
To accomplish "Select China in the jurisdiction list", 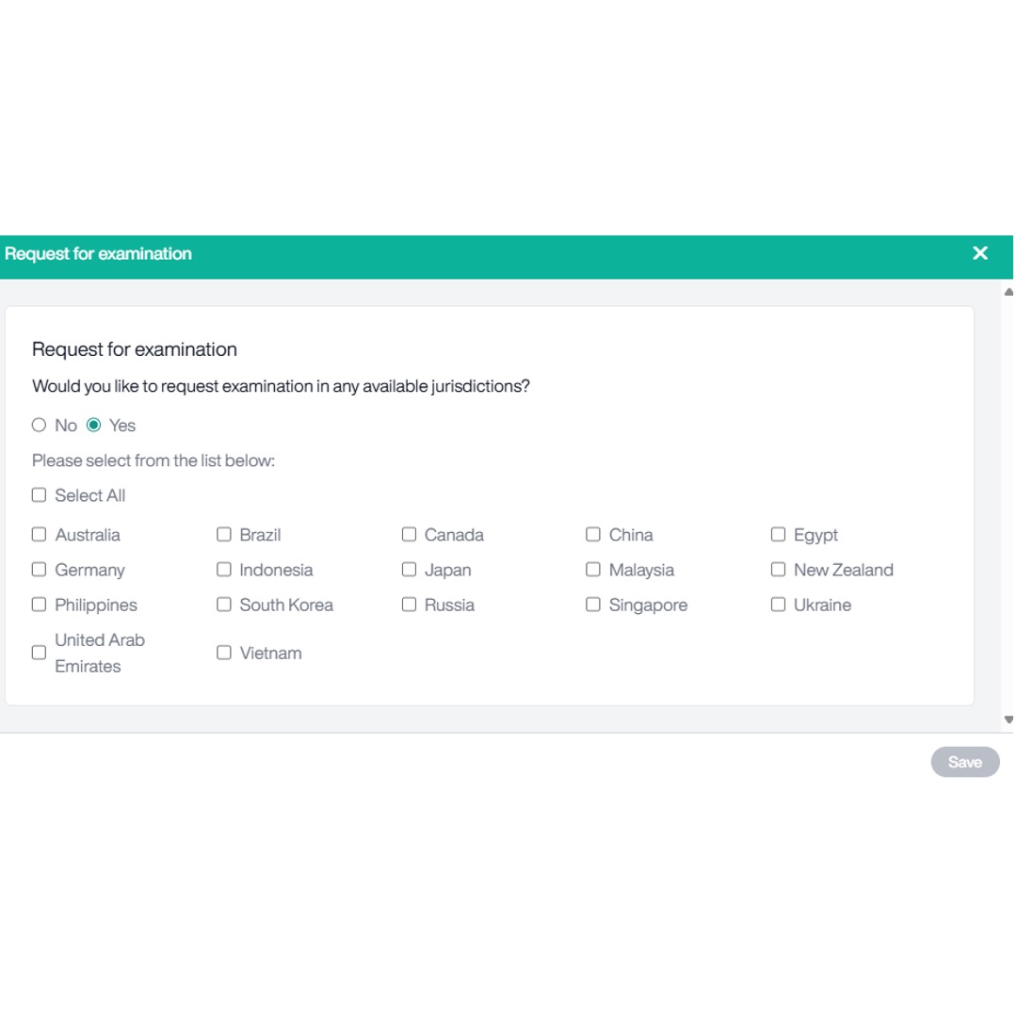I will point(593,535).
